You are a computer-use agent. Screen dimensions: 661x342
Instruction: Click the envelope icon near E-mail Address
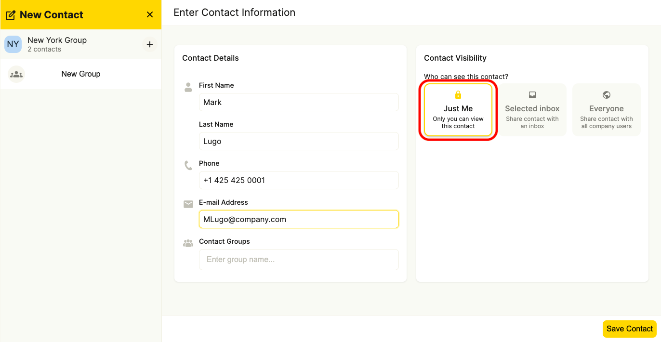[x=188, y=204]
